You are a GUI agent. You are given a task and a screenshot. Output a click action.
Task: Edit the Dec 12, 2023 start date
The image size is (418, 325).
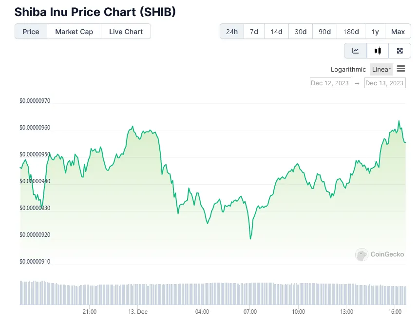tap(330, 83)
